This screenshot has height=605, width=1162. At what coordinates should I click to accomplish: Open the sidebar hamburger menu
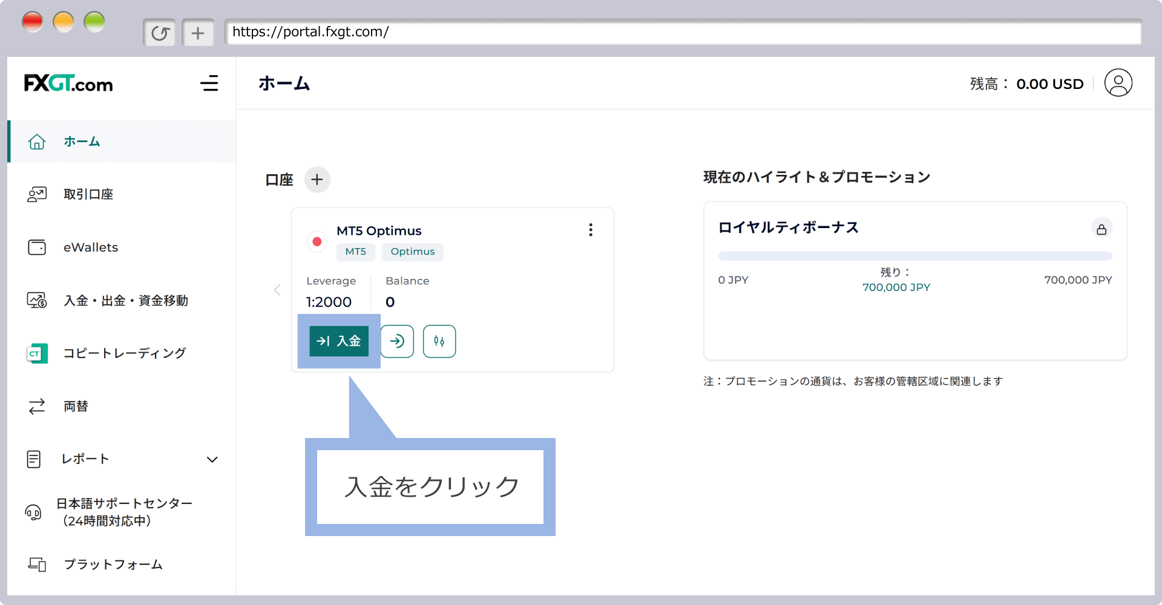tap(209, 83)
